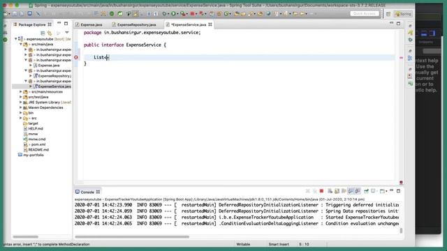
Task: Open Package Explorer view menu arrow
Action: (x=67, y=33)
